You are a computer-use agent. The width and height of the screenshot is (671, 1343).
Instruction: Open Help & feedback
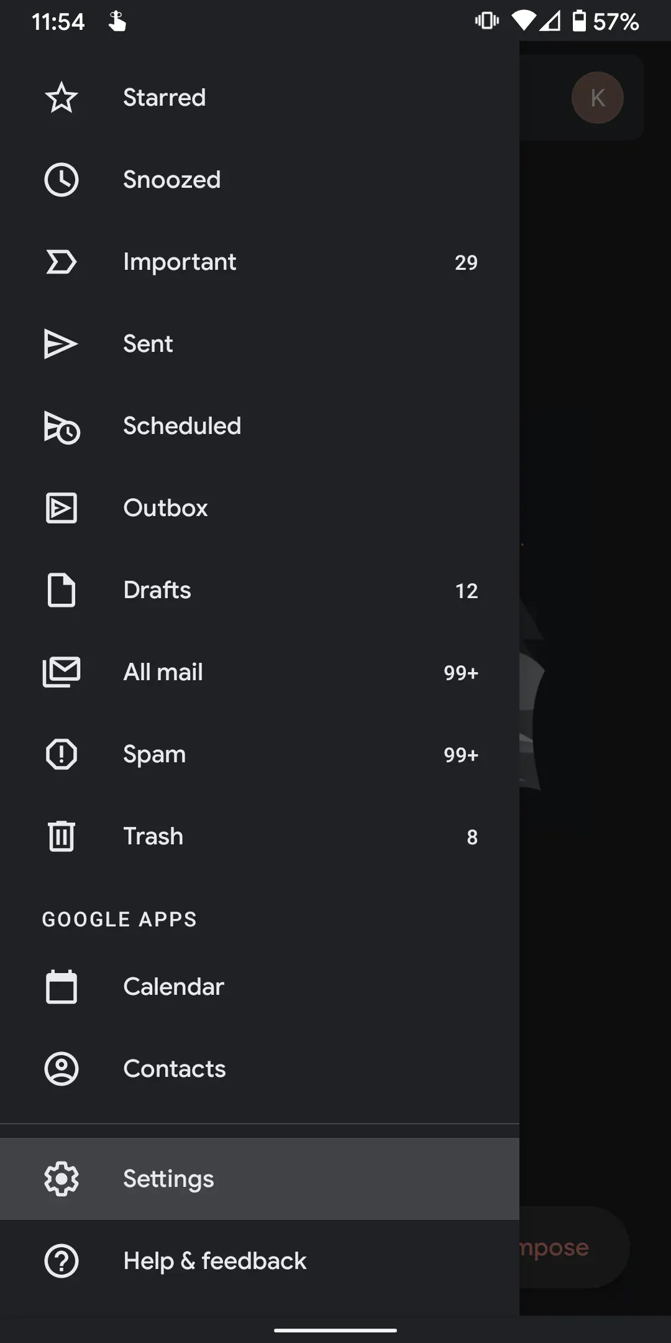214,1261
